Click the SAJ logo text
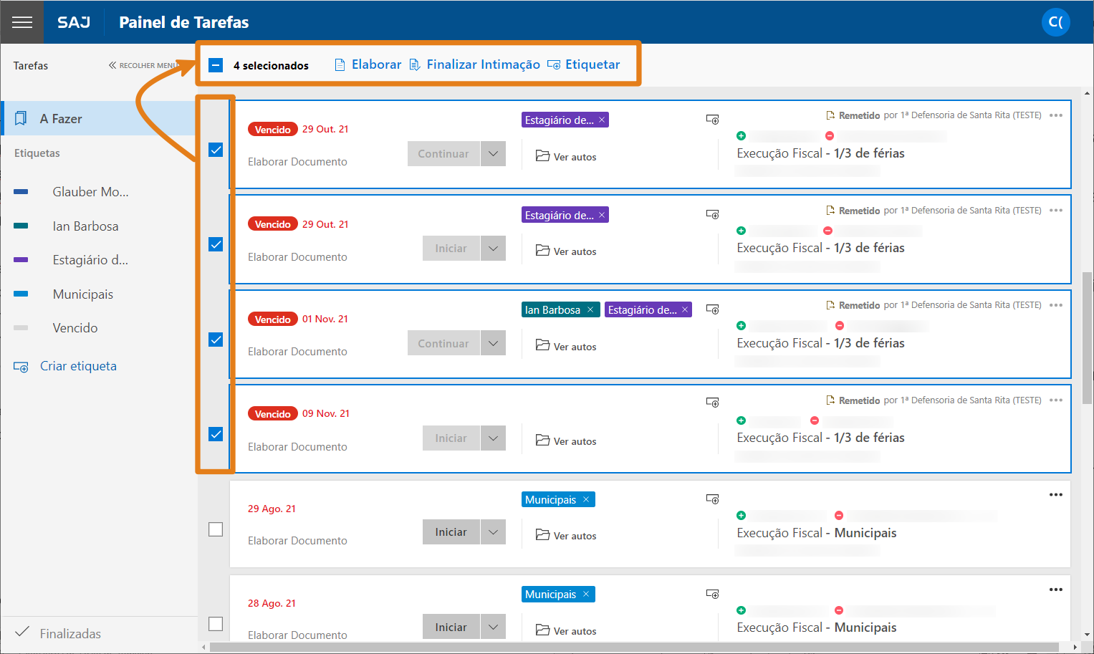This screenshot has height=654, width=1094. [x=74, y=22]
